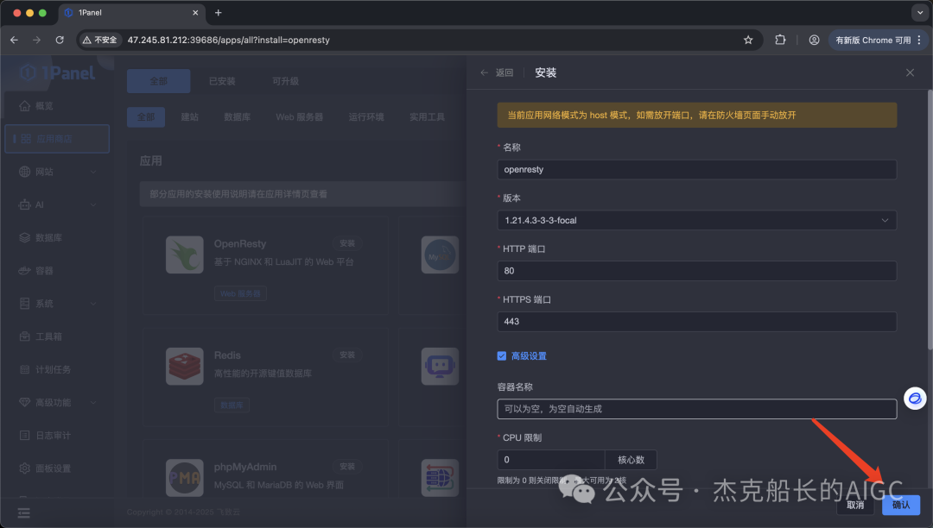The height and width of the screenshot is (528, 933).
Task: Click the Redis app icon
Action: [185, 367]
